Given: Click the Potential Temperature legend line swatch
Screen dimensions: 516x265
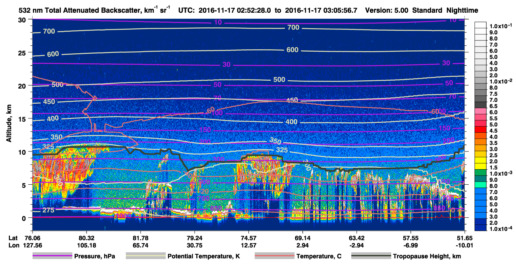Looking at the screenshot, I should point(146,256).
